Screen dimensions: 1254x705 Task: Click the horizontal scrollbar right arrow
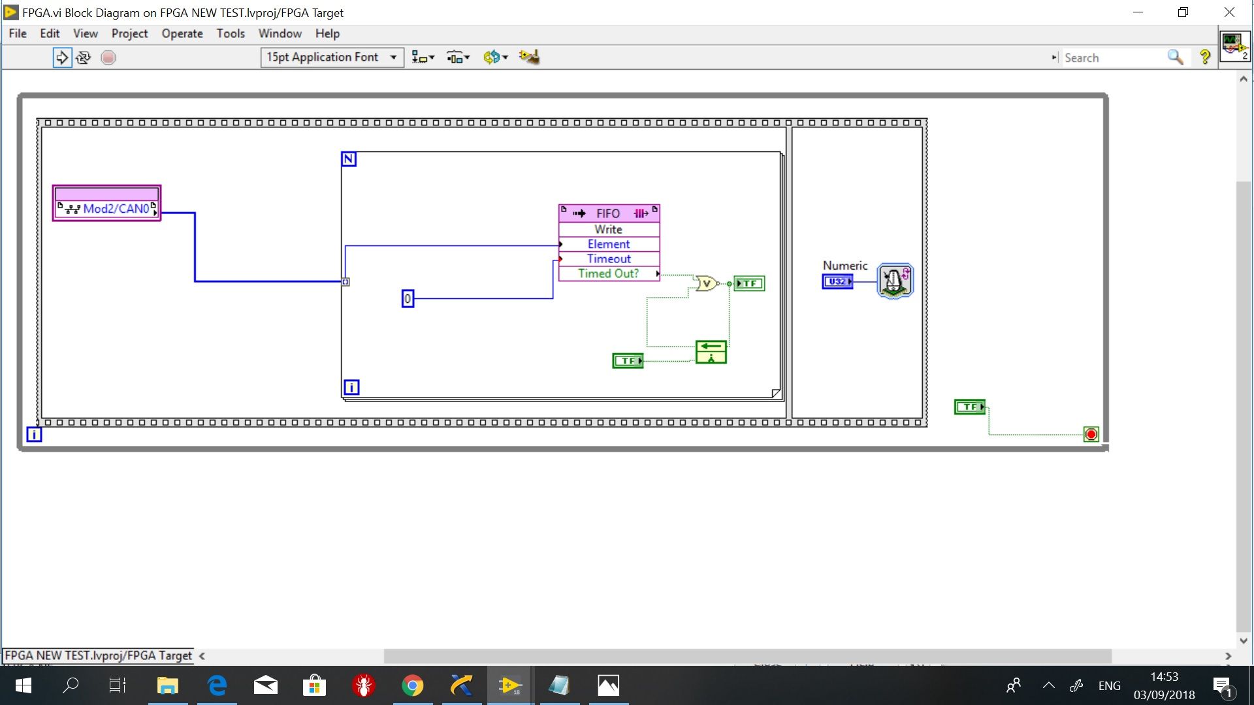coord(1229,656)
